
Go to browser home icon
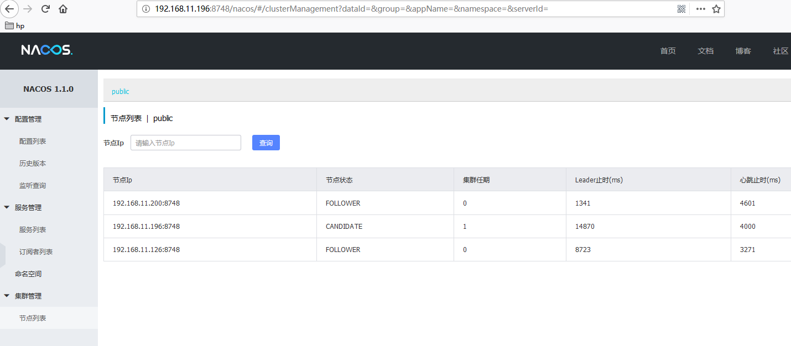pyautogui.click(x=63, y=9)
